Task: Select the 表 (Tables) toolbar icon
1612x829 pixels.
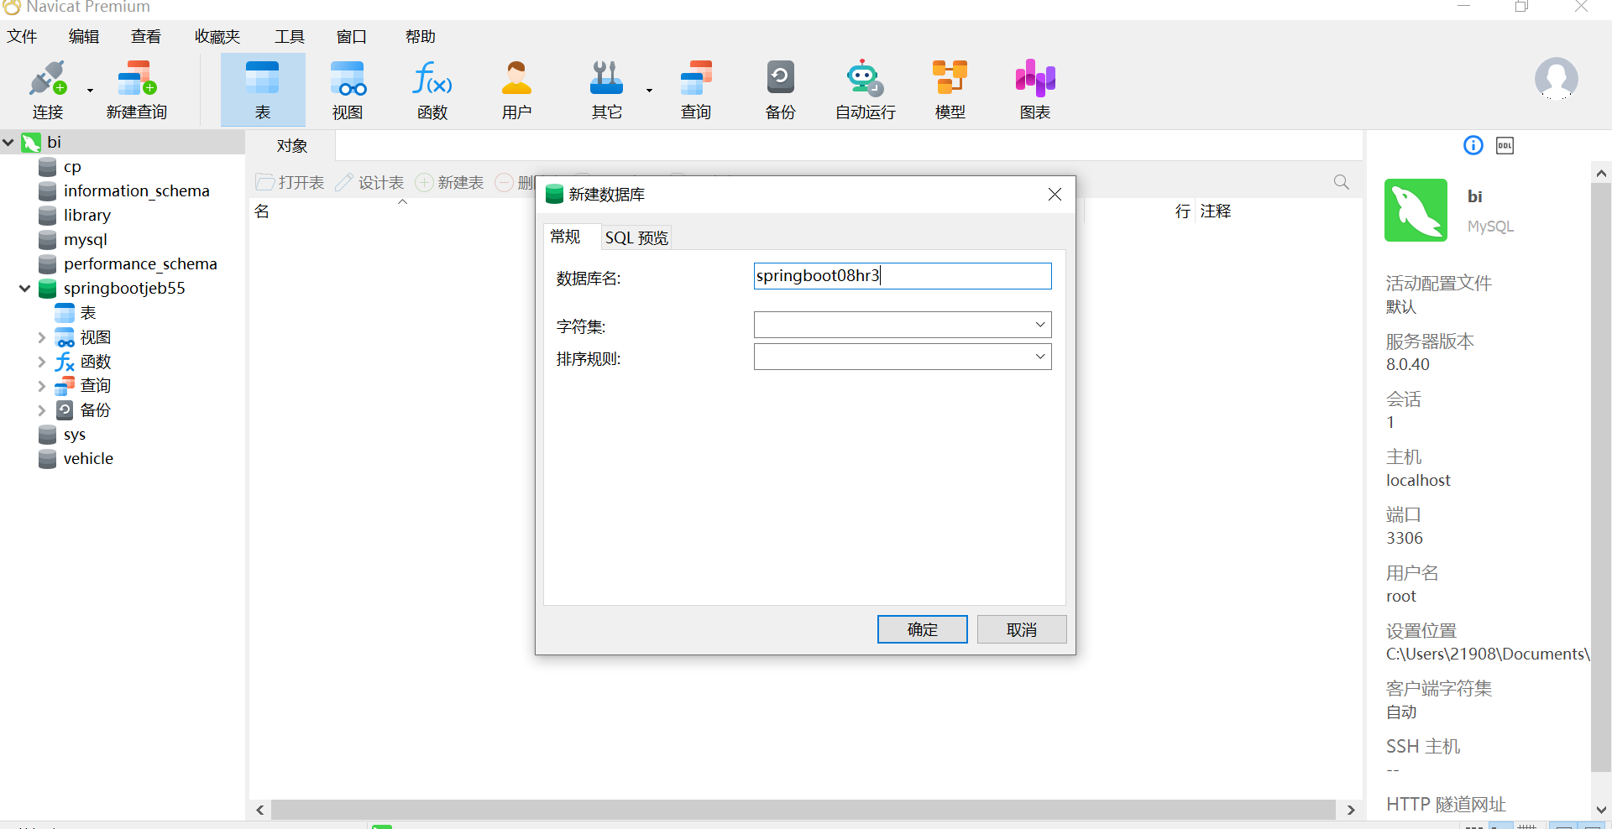Action: 263,89
